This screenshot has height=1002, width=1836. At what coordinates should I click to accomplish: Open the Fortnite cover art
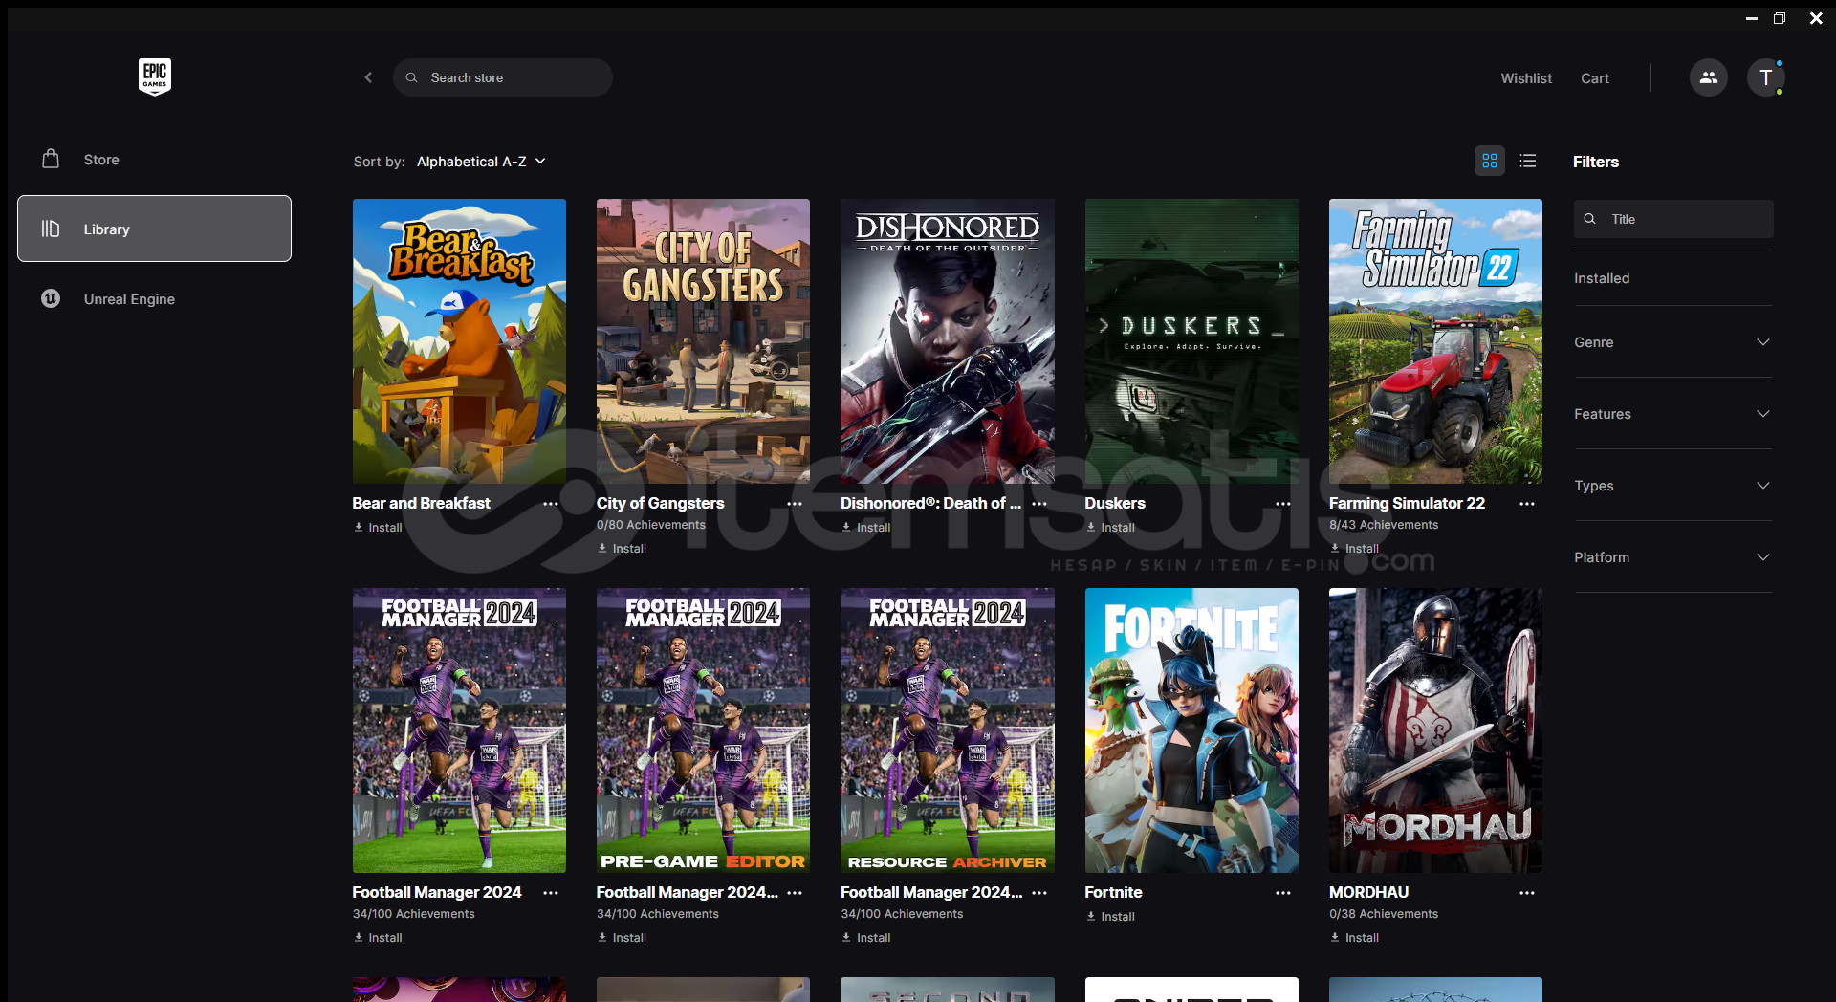1191,730
